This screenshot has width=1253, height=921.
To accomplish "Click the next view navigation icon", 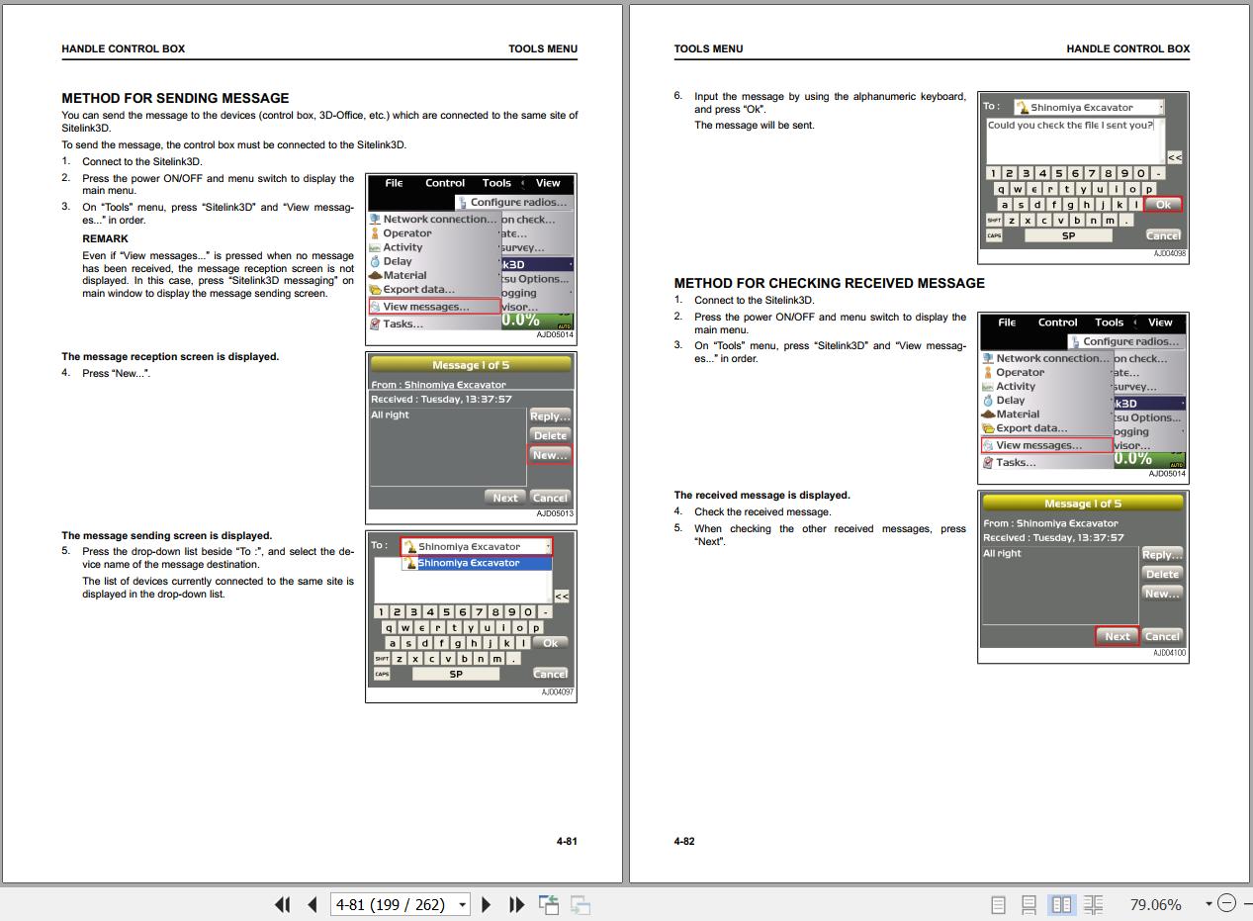I will coord(581,904).
